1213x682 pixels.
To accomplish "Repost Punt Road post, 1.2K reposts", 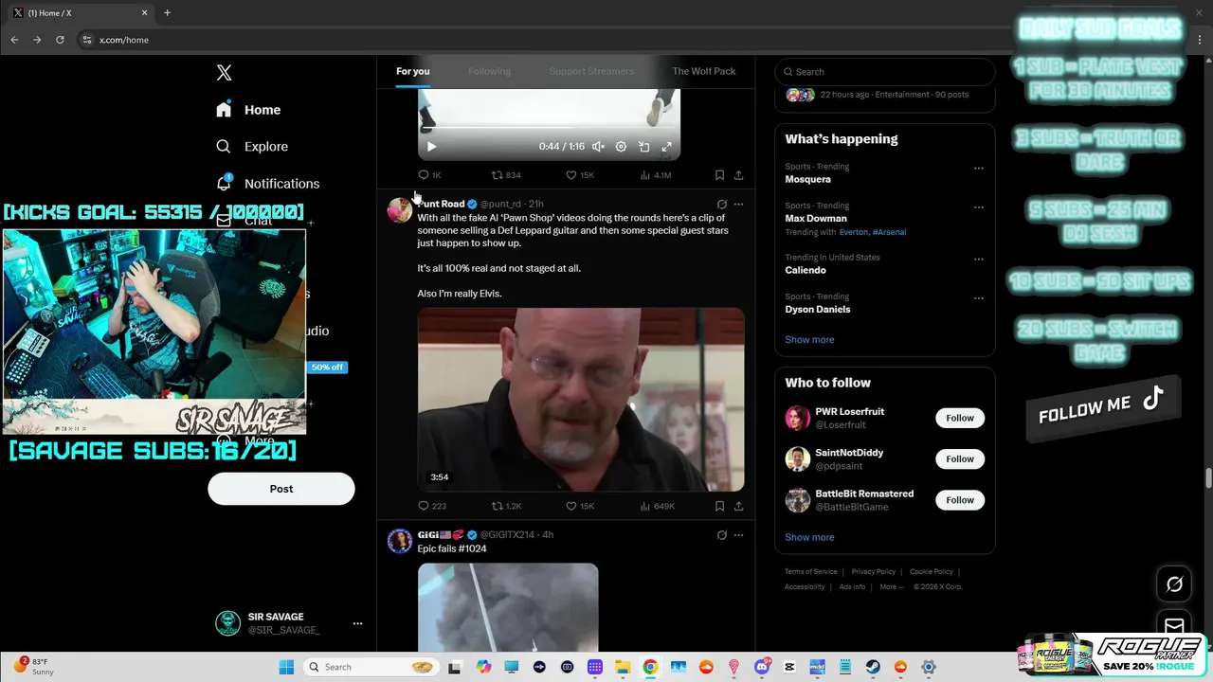I will click(x=506, y=507).
